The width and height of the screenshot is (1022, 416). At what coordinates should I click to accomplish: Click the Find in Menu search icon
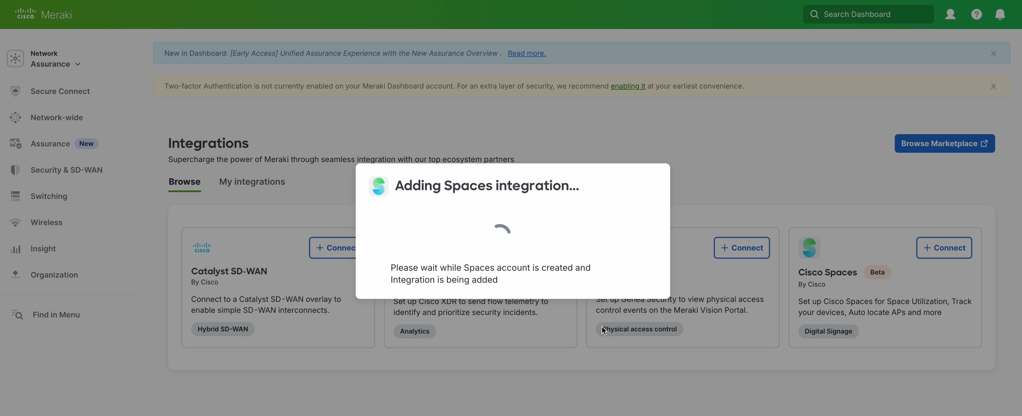[x=17, y=315]
